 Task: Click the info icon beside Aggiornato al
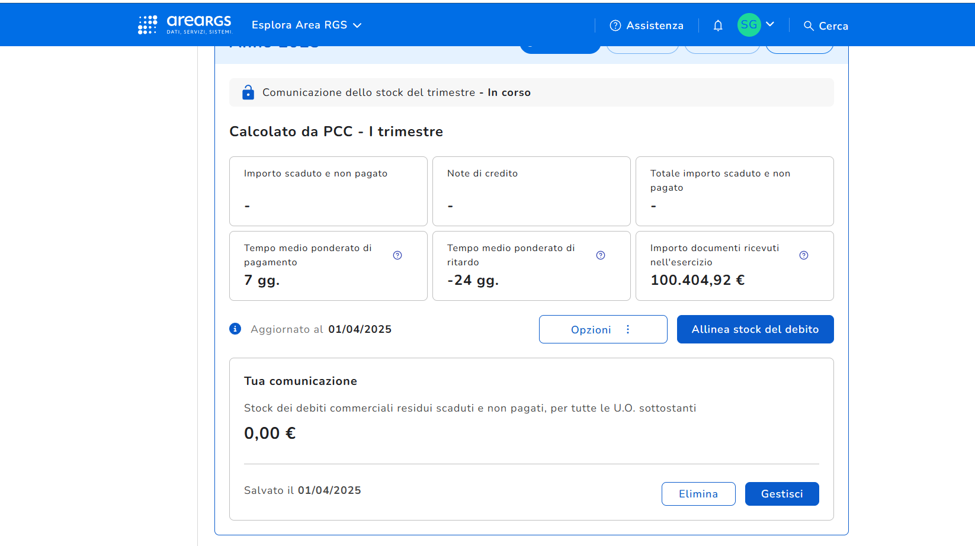tap(235, 329)
